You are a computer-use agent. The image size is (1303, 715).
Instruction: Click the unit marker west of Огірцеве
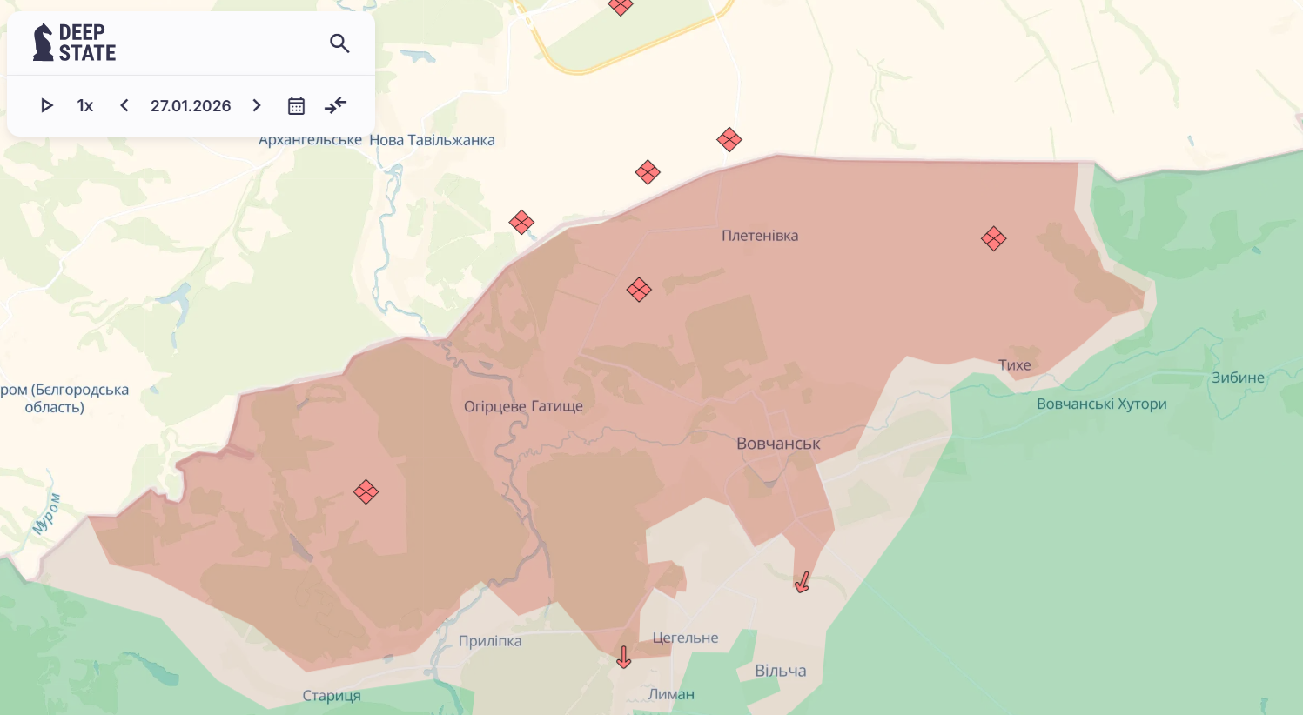[x=366, y=492]
